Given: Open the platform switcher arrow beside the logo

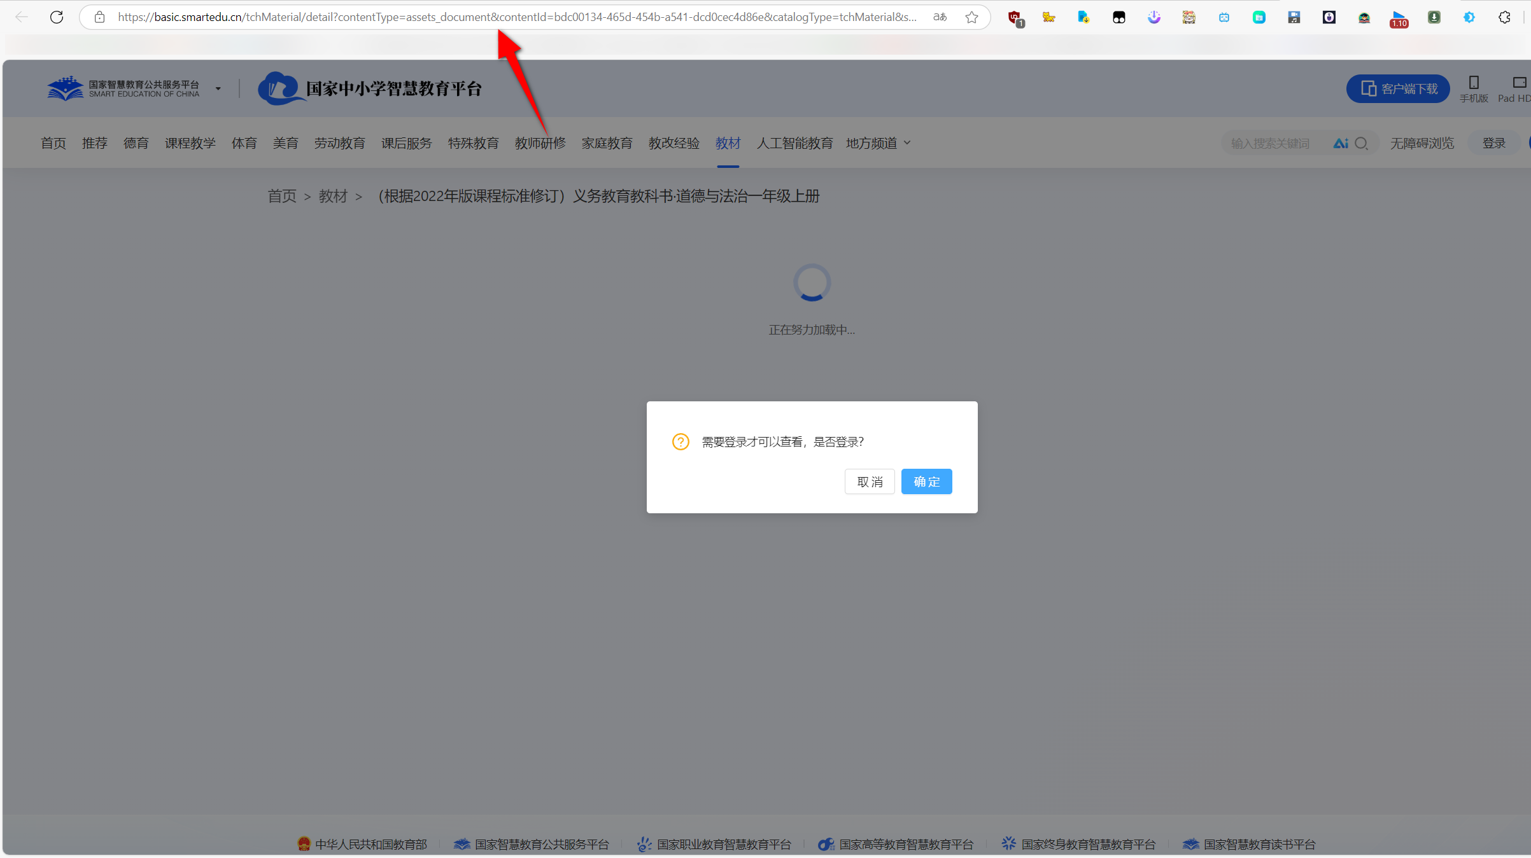Looking at the screenshot, I should 218,88.
